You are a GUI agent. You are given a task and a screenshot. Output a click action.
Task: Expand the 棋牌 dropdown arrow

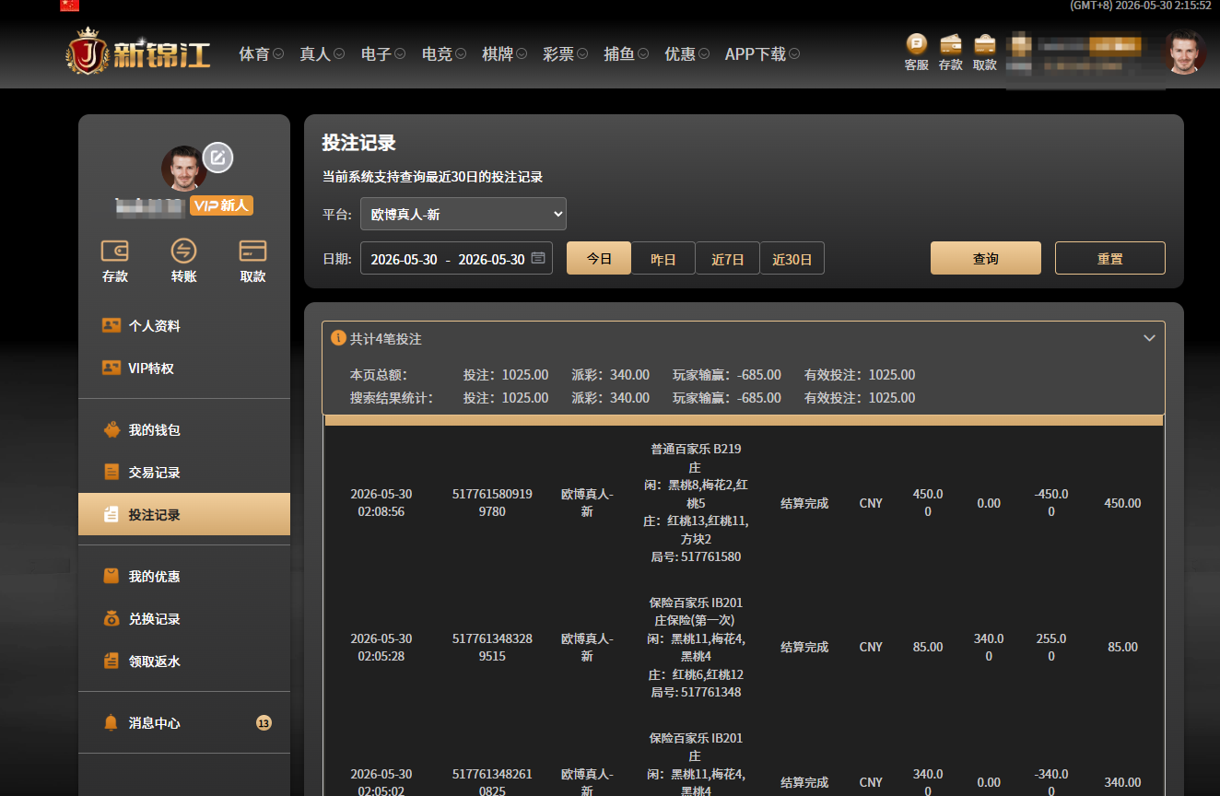522,54
